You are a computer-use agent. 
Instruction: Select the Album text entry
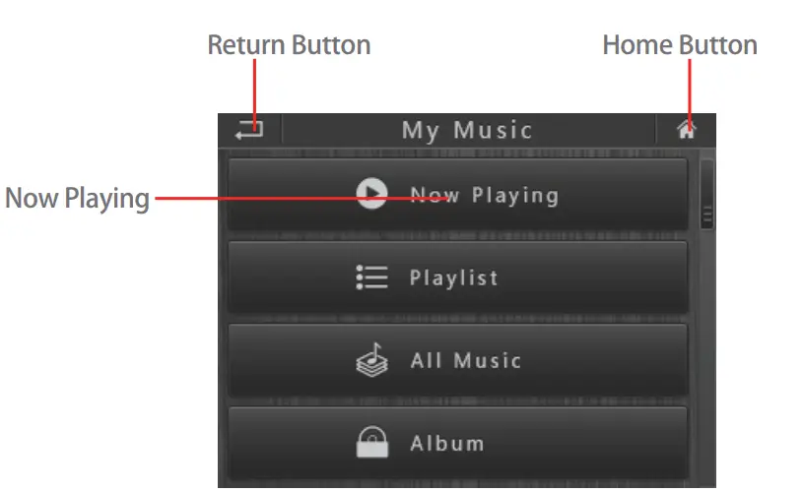click(x=447, y=444)
